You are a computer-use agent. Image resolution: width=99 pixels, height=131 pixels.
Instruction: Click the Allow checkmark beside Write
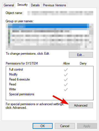coord(66,90)
